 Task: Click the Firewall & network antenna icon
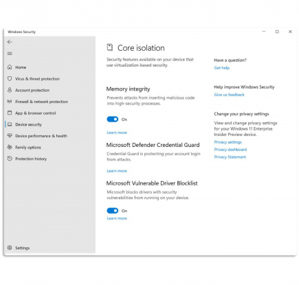pyautogui.click(x=10, y=102)
